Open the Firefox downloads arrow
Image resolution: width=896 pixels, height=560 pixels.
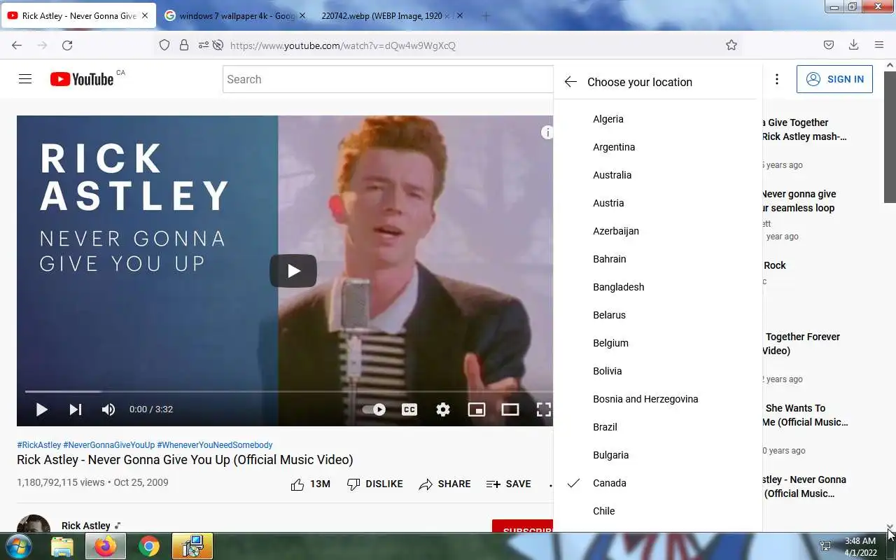tap(853, 45)
